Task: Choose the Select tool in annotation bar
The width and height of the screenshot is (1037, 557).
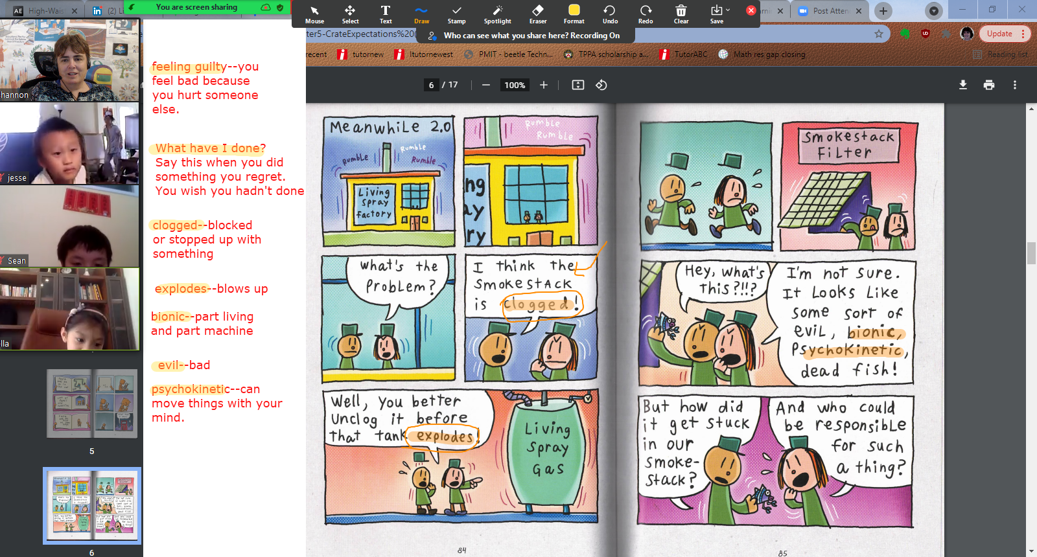Action: [x=350, y=14]
